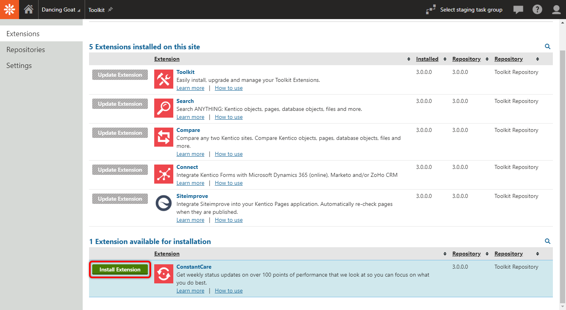The height and width of the screenshot is (310, 566).
Task: Select the Extensions menu item
Action: 41,34
